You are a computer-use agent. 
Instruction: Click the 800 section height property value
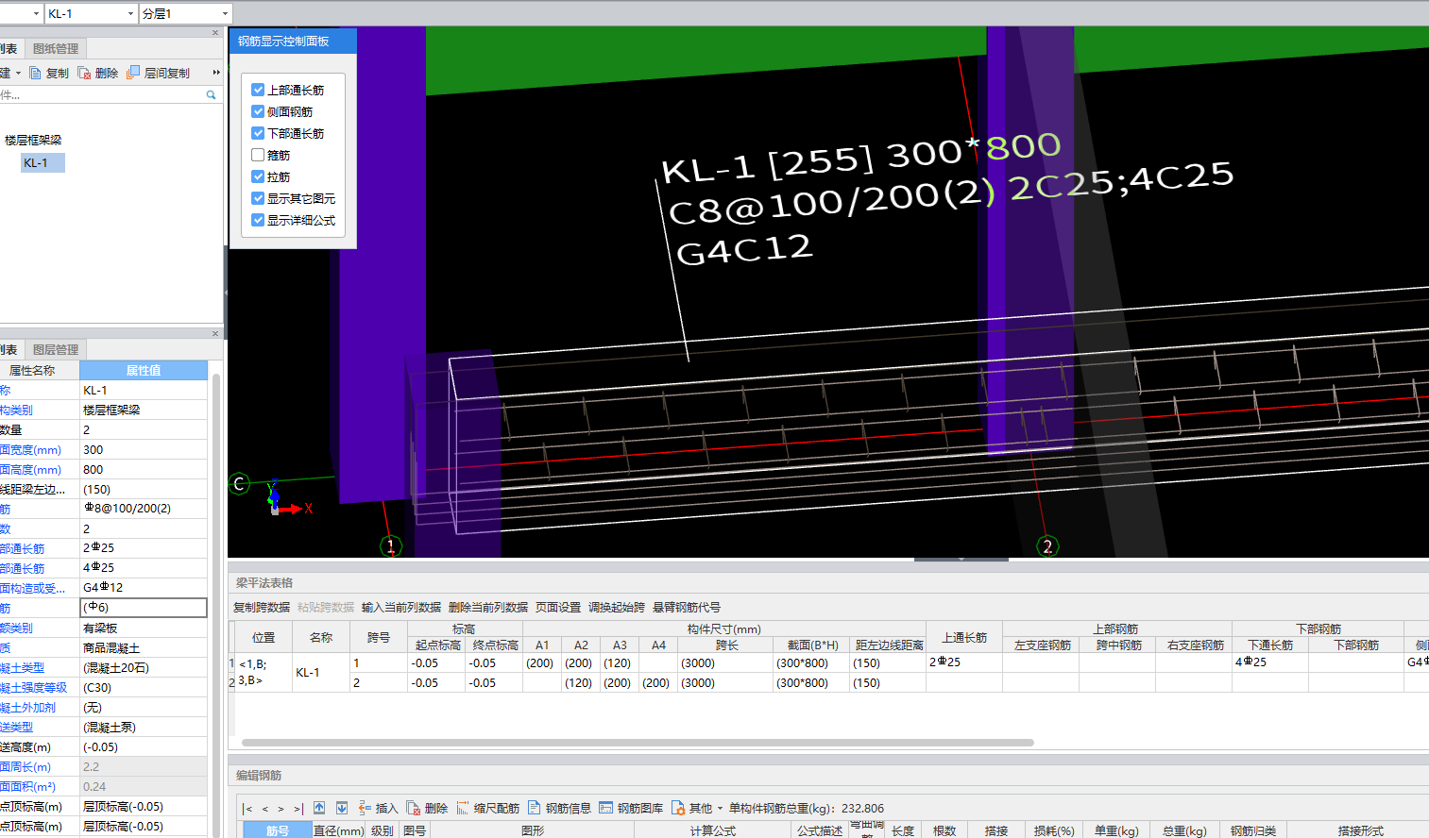click(x=144, y=469)
